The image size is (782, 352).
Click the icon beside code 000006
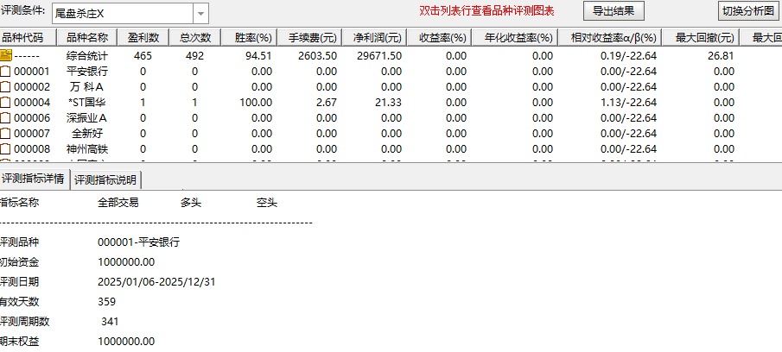tap(5, 118)
